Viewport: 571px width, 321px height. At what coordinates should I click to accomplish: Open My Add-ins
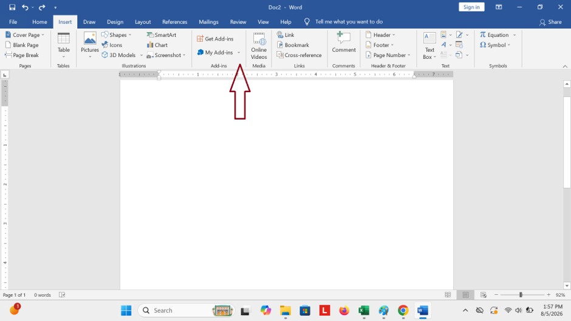pos(215,52)
